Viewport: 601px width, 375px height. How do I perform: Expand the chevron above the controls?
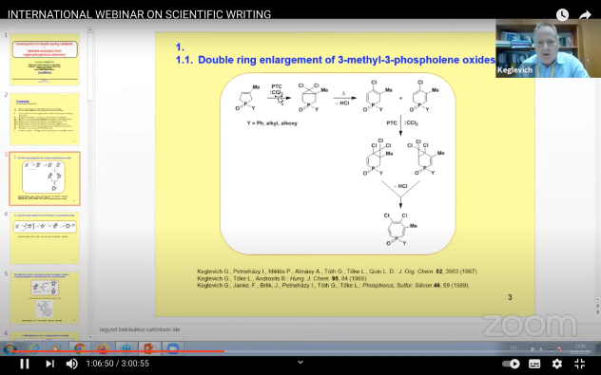click(x=300, y=362)
